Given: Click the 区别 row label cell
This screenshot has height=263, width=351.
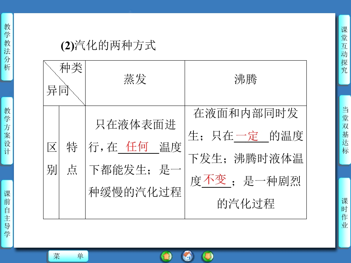Looking at the screenshot, I should click(51, 159).
